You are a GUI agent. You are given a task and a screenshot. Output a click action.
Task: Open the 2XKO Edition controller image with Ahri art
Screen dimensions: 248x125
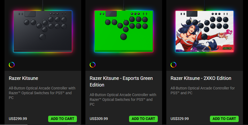tap(205, 31)
